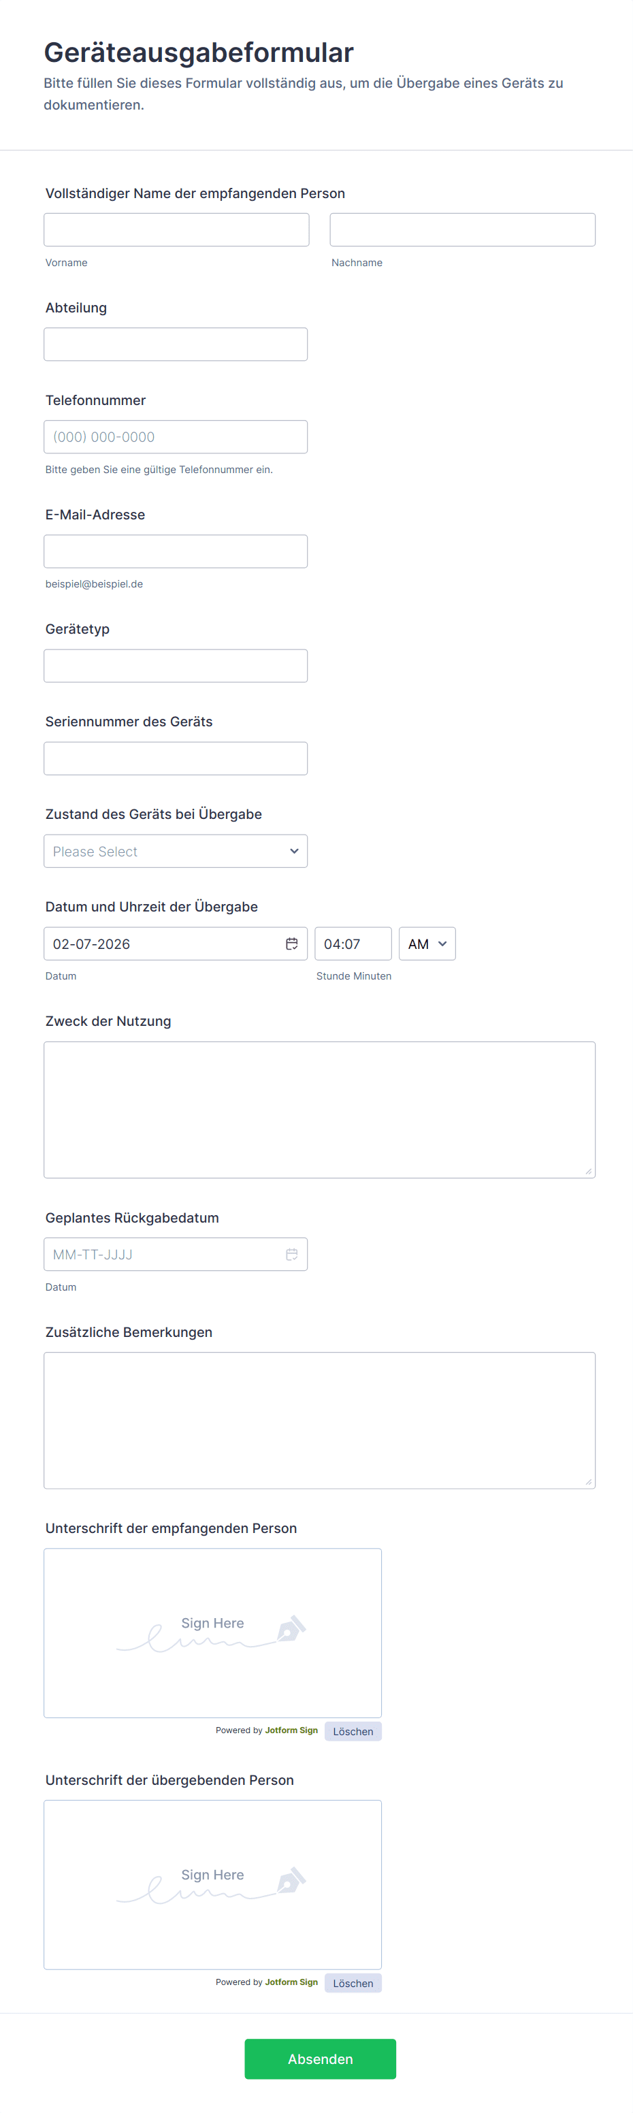Expand the Zustand des Geräts dropdown
Image resolution: width=633 pixels, height=2113 pixels.
(176, 852)
